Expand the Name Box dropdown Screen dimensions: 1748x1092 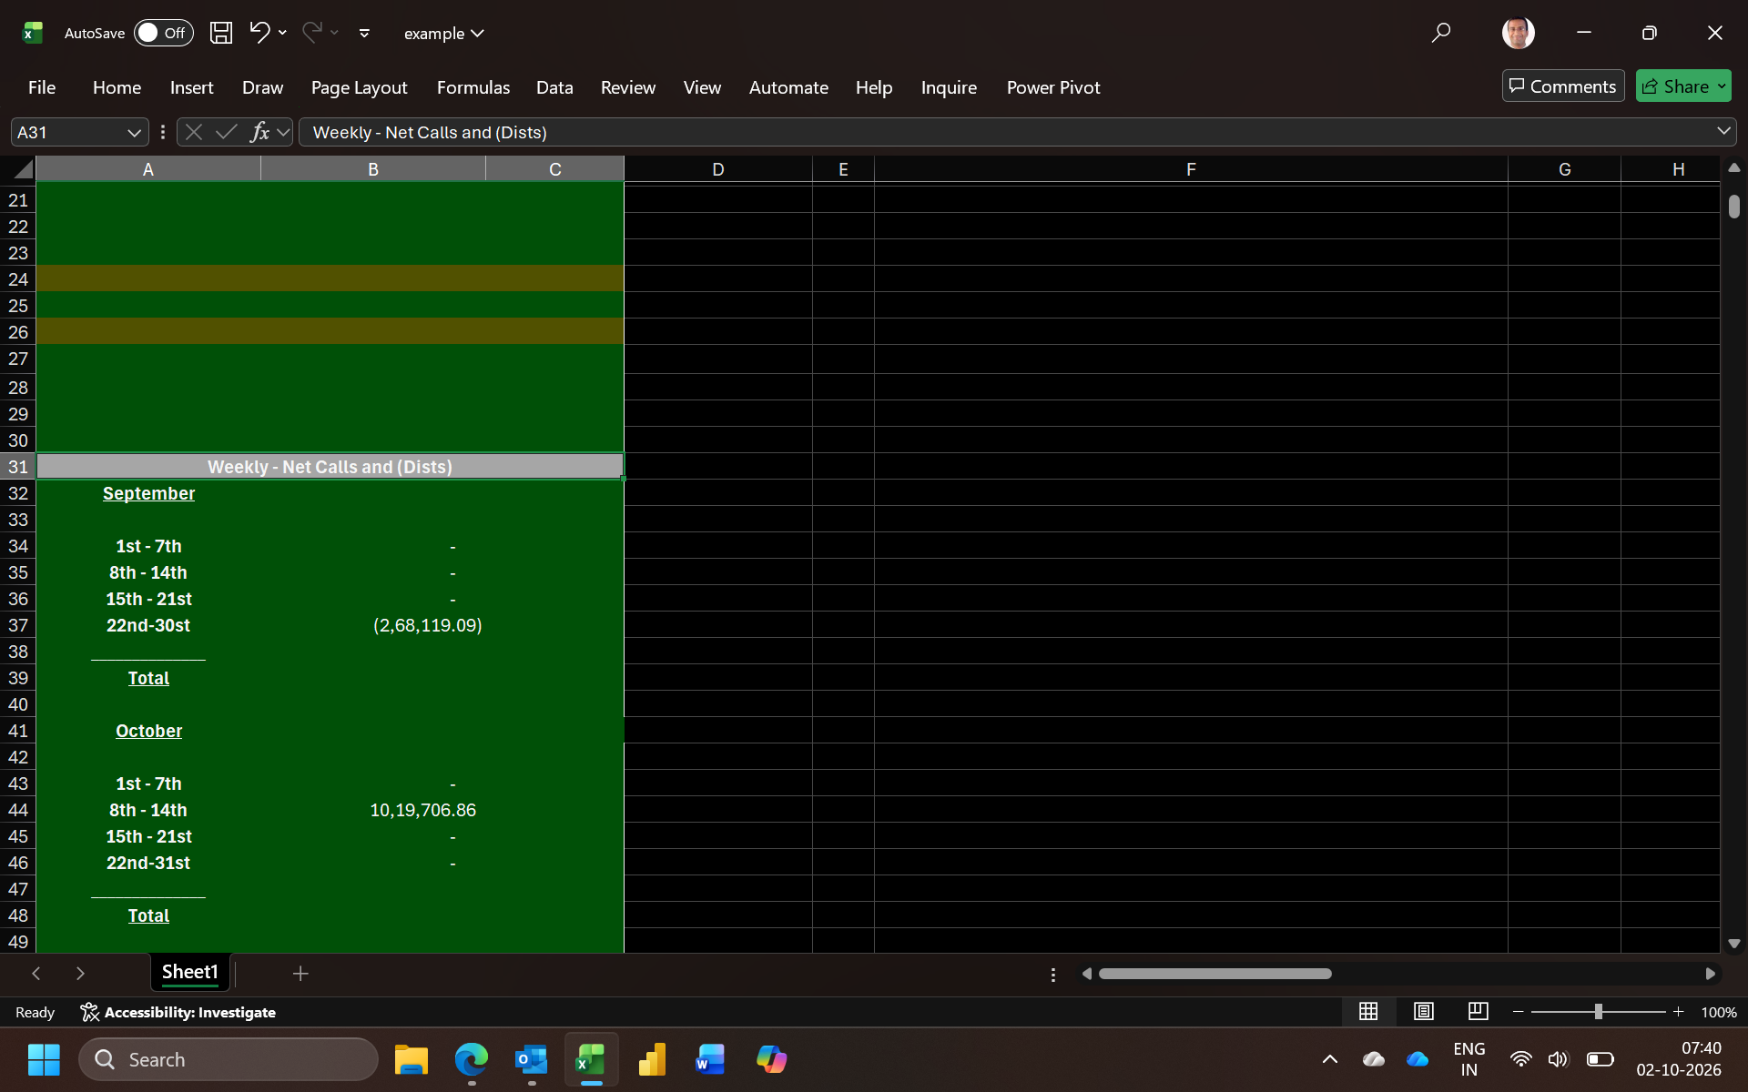[134, 132]
